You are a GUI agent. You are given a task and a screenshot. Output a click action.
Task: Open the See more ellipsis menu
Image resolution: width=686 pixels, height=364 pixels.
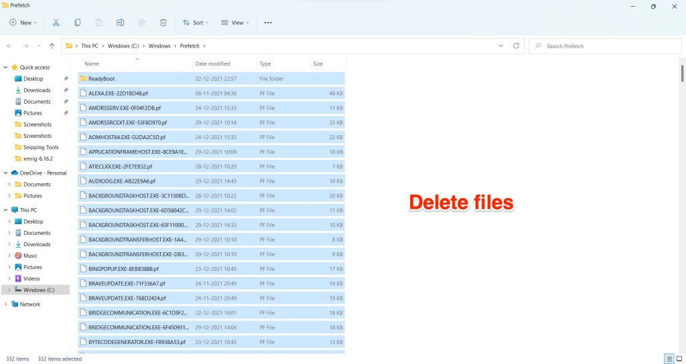tap(268, 22)
